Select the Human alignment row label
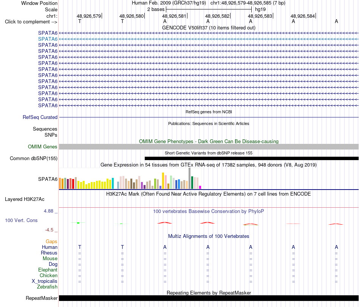The width and height of the screenshot is (359, 307). (x=50, y=247)
